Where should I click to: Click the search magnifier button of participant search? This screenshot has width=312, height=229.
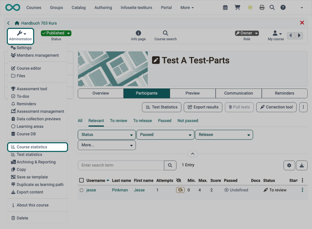click(x=170, y=165)
